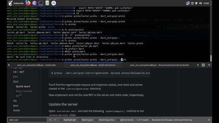The width and height of the screenshot is (219, 123).
Task: Open Emacs from the top panel
Action: (x=34, y=3)
